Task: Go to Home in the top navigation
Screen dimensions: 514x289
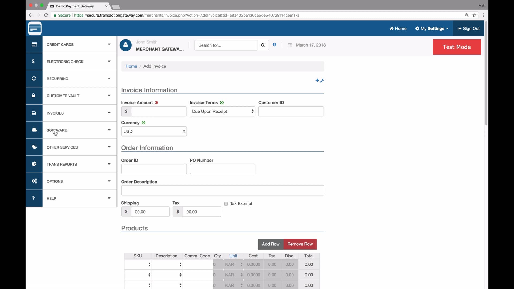Action: click(398, 28)
